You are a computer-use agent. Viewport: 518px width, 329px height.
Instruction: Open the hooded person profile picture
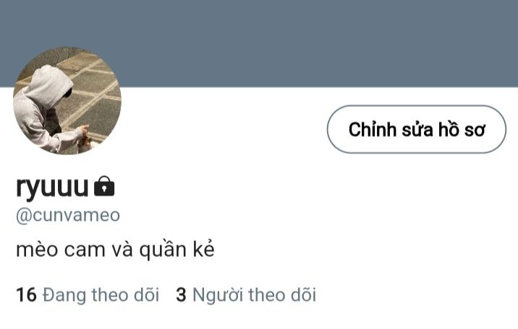pyautogui.click(x=67, y=100)
